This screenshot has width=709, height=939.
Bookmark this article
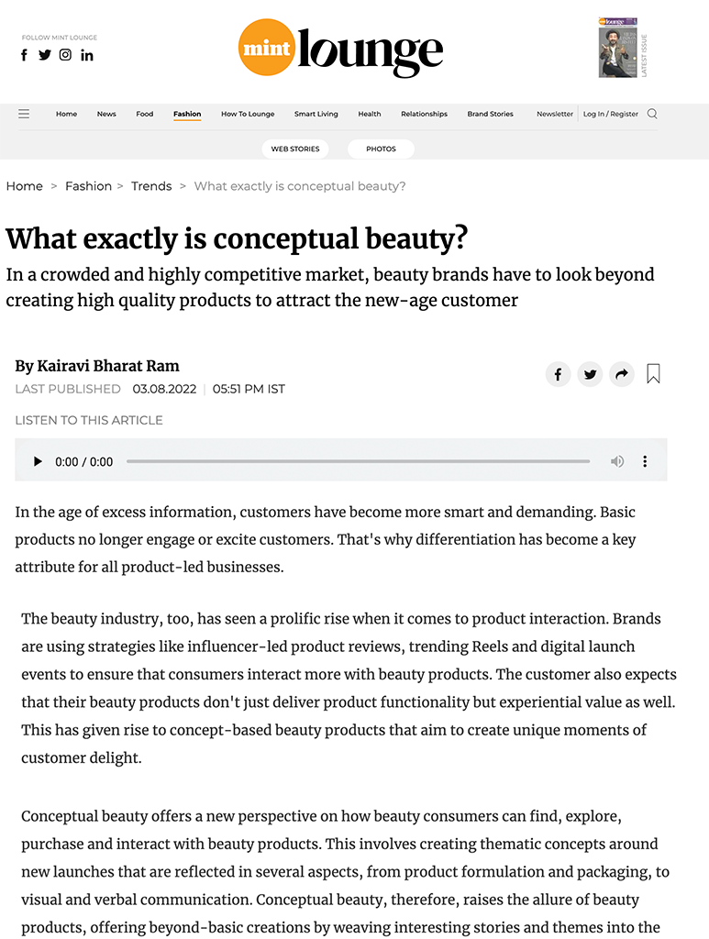(653, 374)
